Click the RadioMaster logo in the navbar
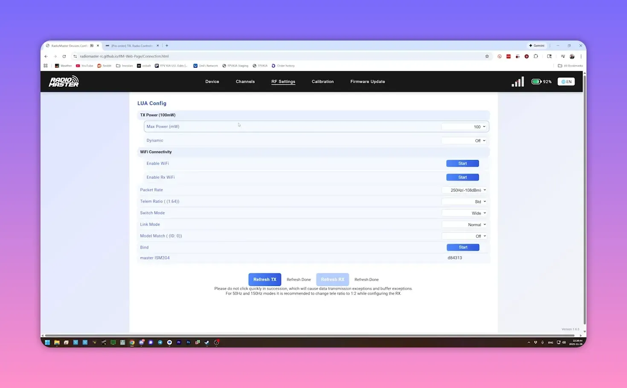The image size is (627, 388). [63, 81]
